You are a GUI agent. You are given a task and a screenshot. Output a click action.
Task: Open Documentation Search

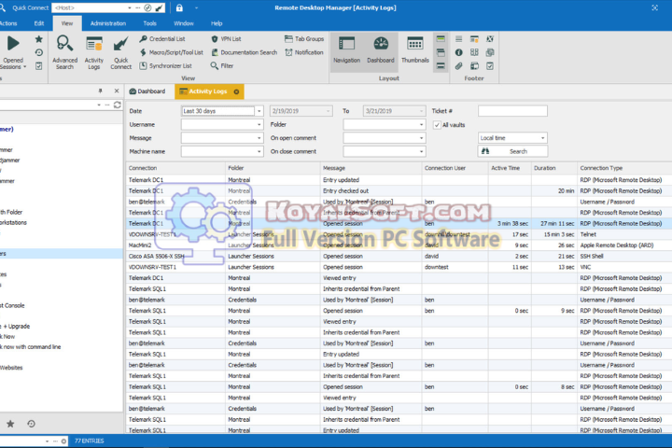coord(244,52)
